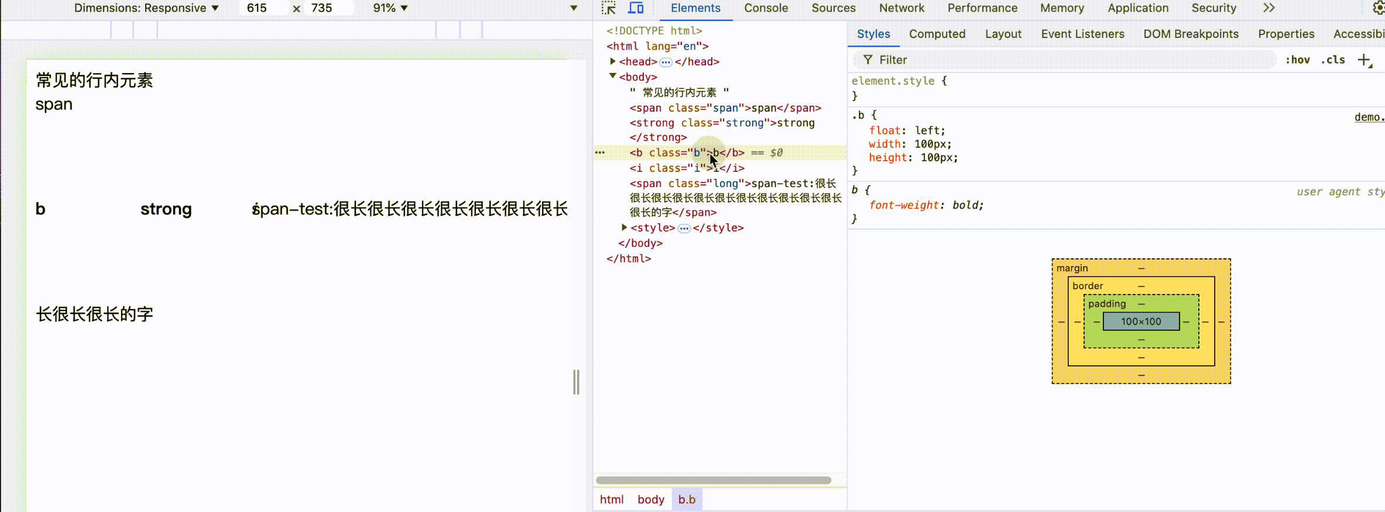Select the DOCTYPE html row
Image resolution: width=1385 pixels, height=512 pixels.
coord(654,30)
